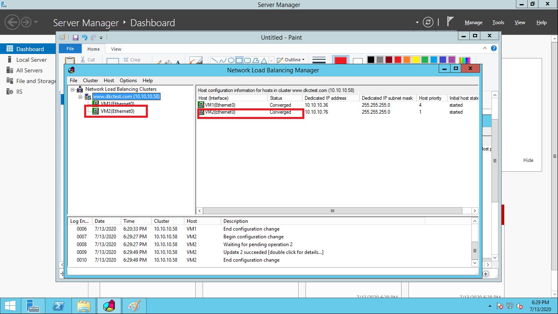Viewport: 558px width, 314px height.
Task: Expand the Paint shapes gallery arrow
Action: (x=271, y=61)
